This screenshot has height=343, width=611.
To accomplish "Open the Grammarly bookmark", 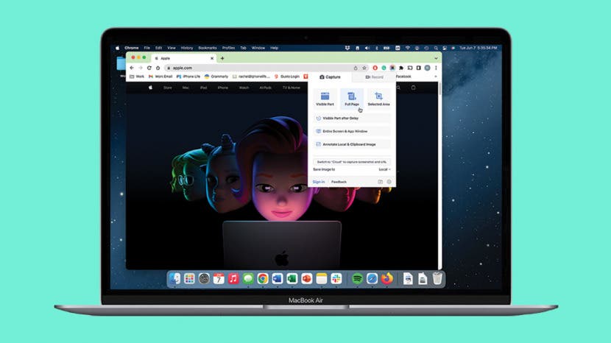I will click(x=216, y=77).
